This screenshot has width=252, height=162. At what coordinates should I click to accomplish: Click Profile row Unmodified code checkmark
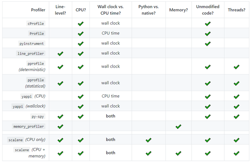click(207, 34)
